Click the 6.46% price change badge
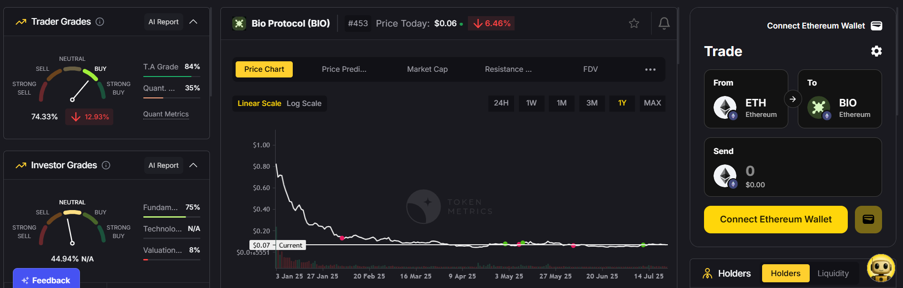 (x=491, y=23)
